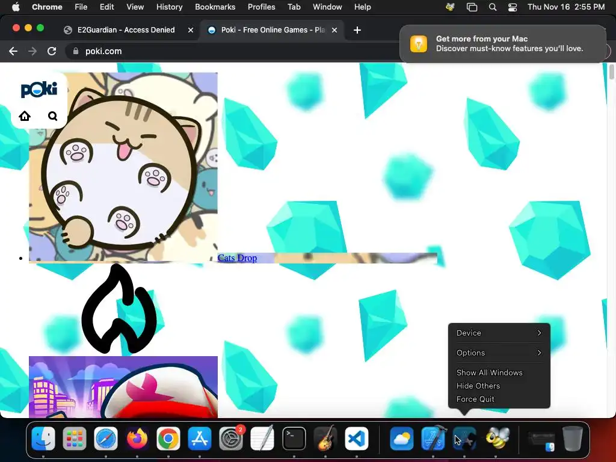The image size is (616, 462).
Task: Open the Poki home icon
Action: click(25, 116)
